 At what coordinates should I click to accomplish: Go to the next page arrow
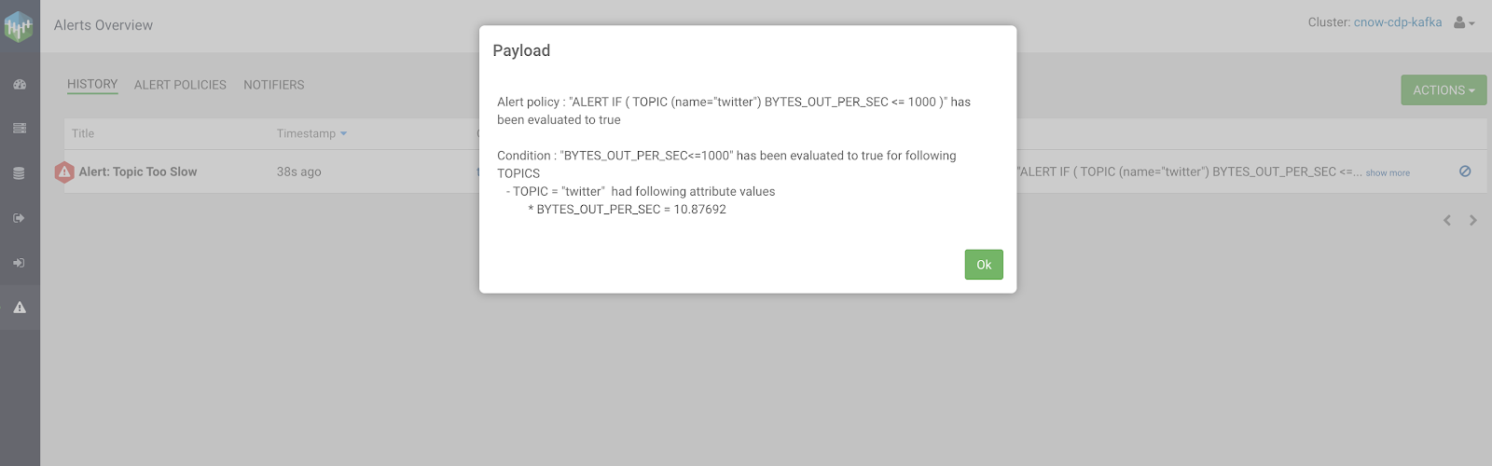[1473, 221]
